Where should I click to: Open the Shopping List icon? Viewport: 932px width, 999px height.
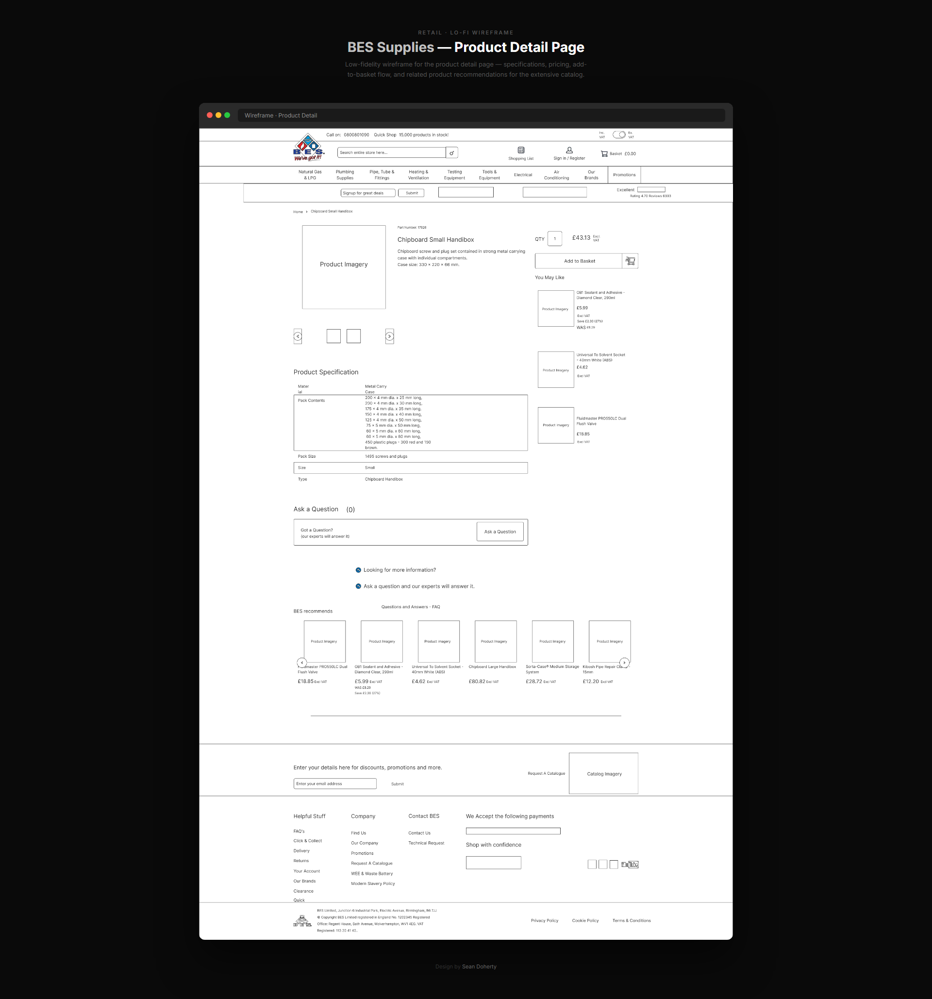click(521, 150)
